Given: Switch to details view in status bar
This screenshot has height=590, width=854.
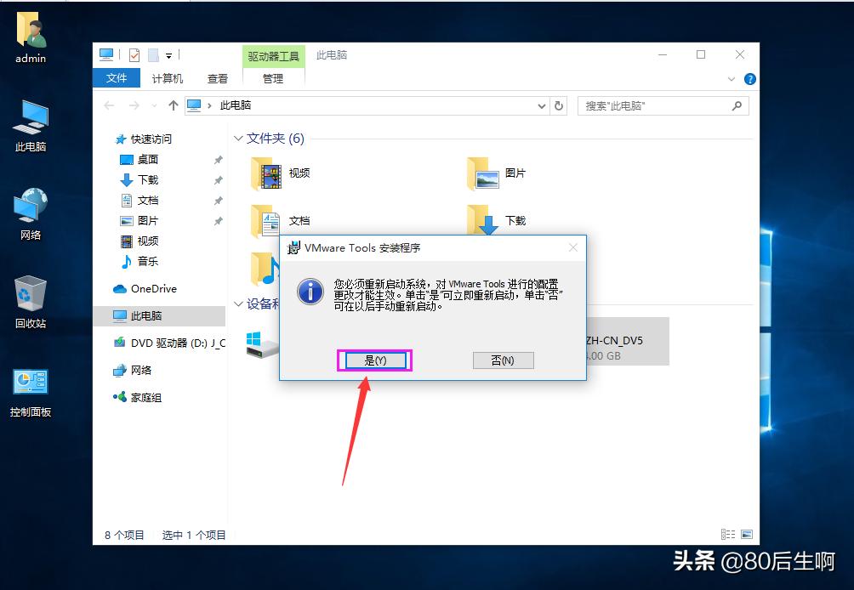Looking at the screenshot, I should [x=728, y=534].
